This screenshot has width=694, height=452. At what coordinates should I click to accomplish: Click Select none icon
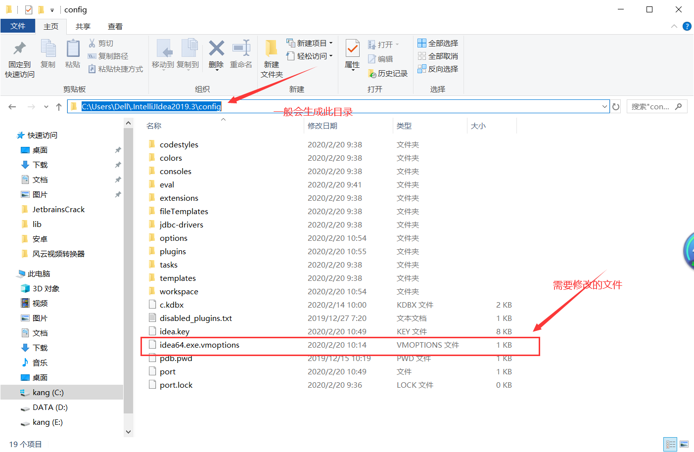coord(422,56)
